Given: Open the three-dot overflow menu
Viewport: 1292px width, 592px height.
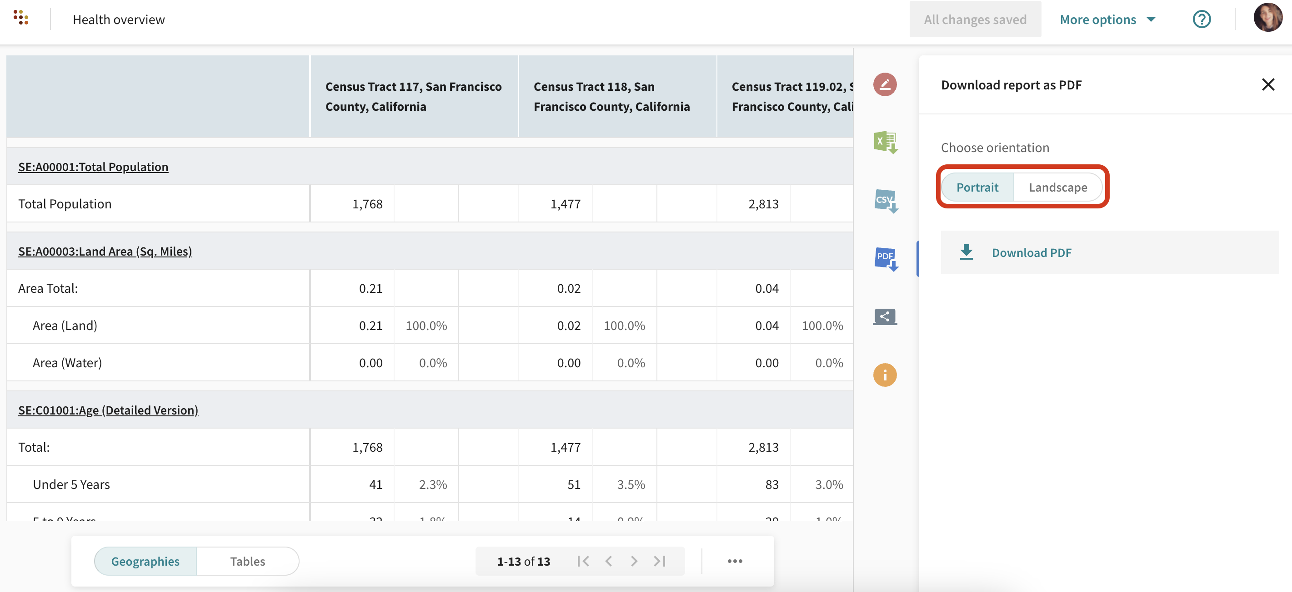Looking at the screenshot, I should [735, 561].
